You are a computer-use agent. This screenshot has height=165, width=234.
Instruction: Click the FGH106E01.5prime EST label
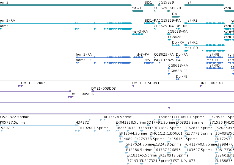(188, 117)
